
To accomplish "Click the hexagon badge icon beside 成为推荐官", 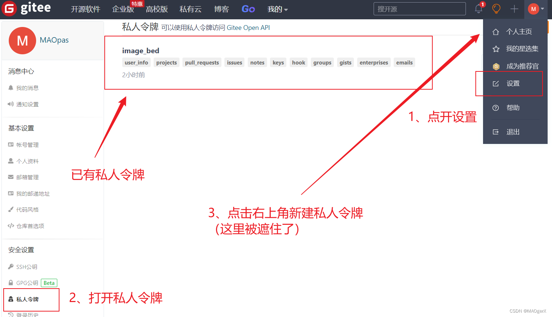I will point(496,66).
